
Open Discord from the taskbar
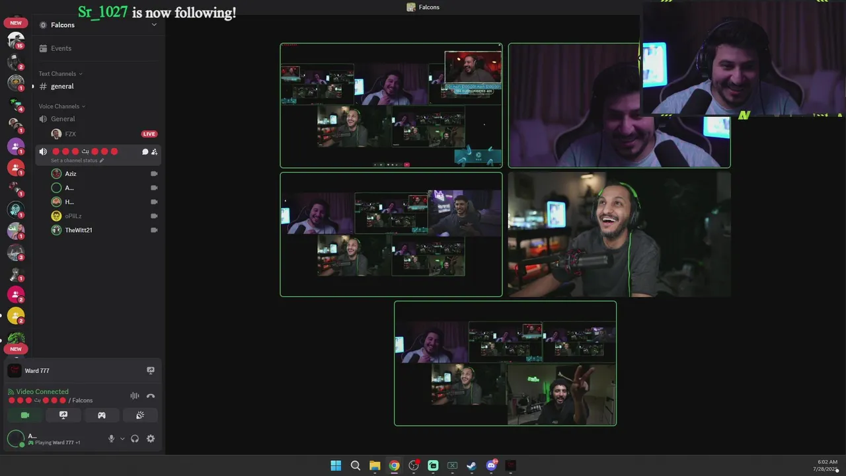(491, 465)
